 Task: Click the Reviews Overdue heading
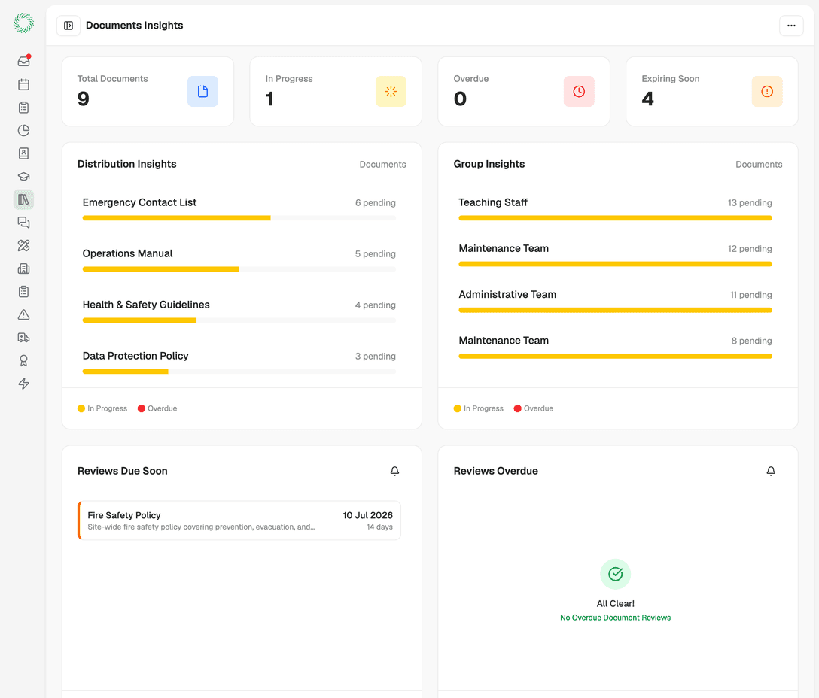coord(495,471)
